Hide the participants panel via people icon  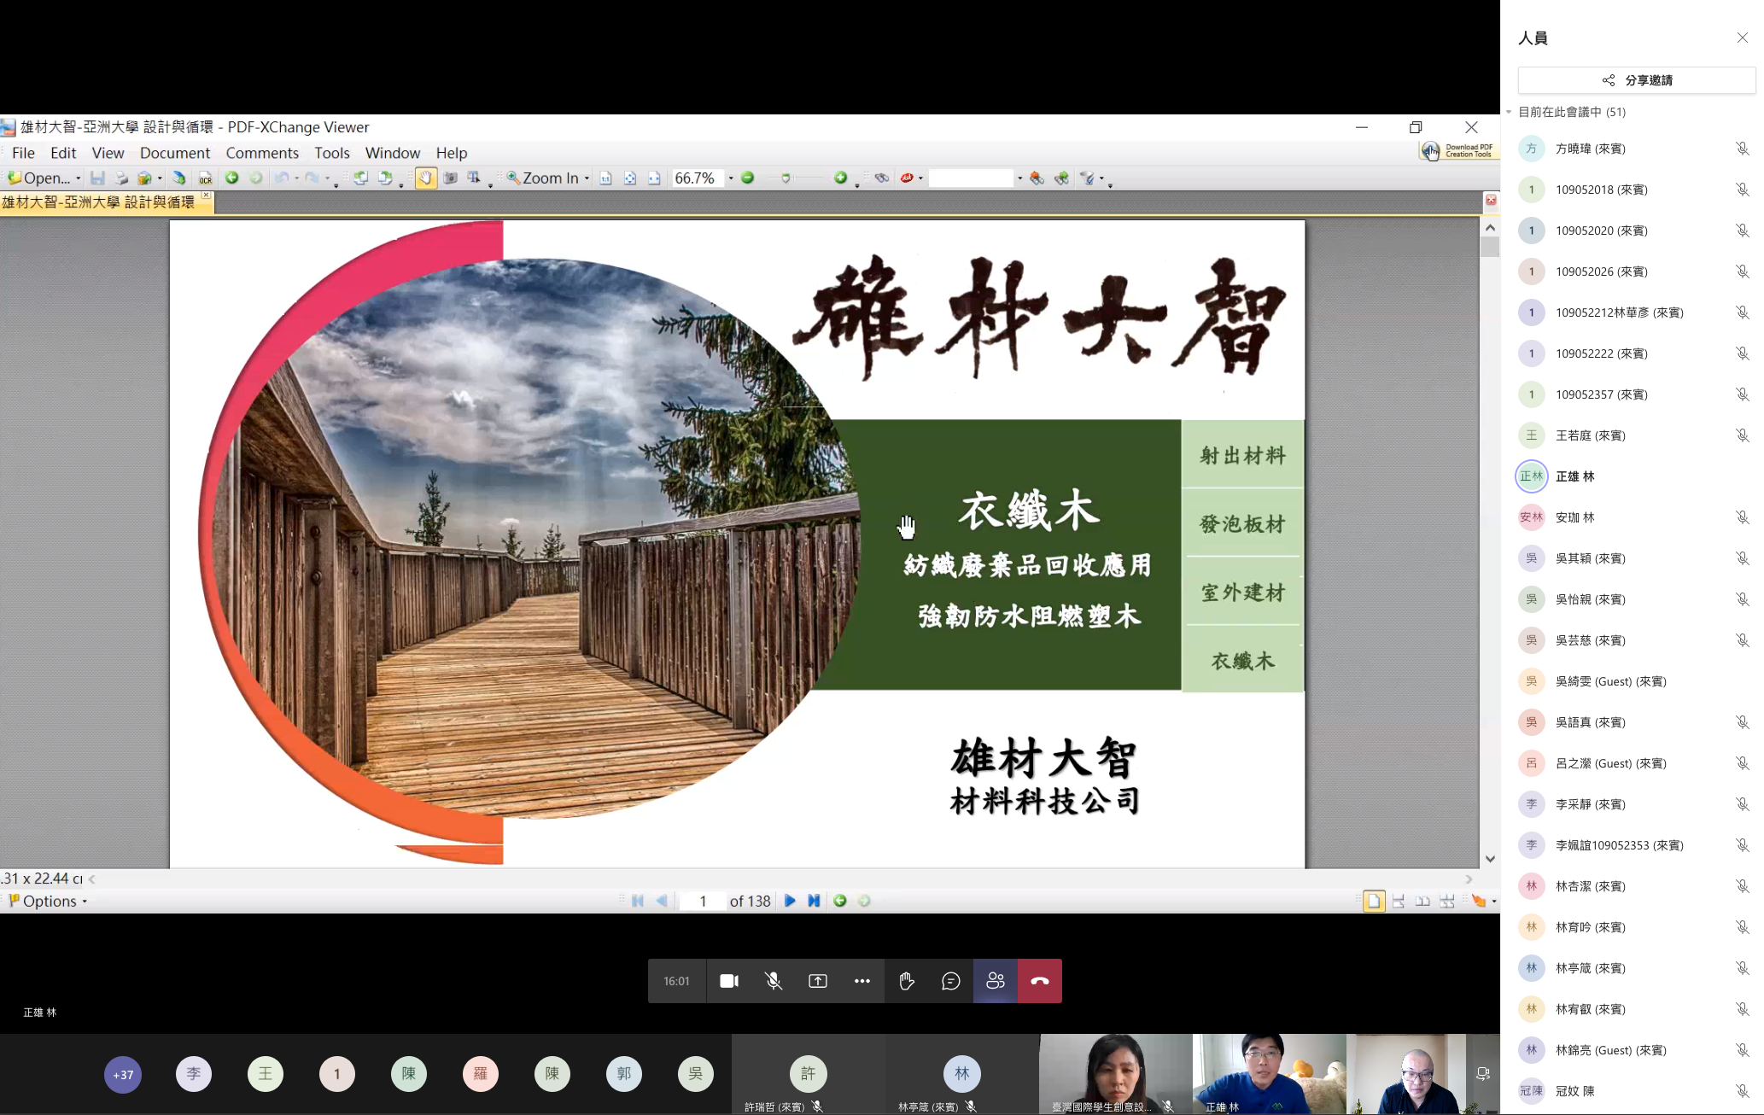pos(995,981)
